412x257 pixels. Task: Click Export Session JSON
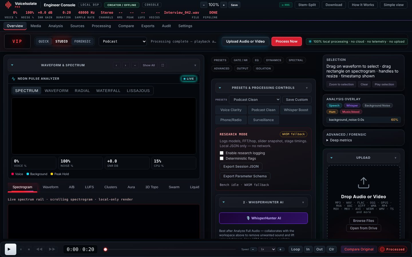pyautogui.click(x=241, y=166)
